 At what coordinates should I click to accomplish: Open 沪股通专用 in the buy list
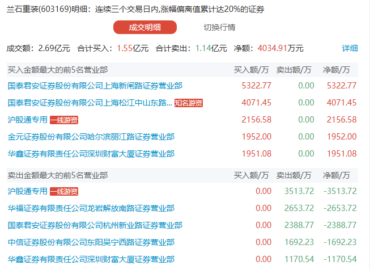click(27, 120)
